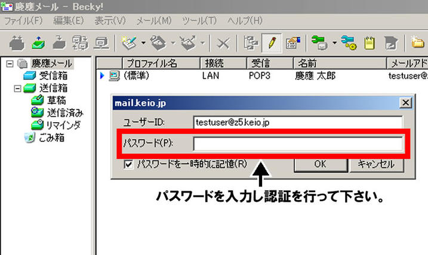Collapse the 慶應メール tree node
The width and height of the screenshot is (428, 255).
[8, 63]
